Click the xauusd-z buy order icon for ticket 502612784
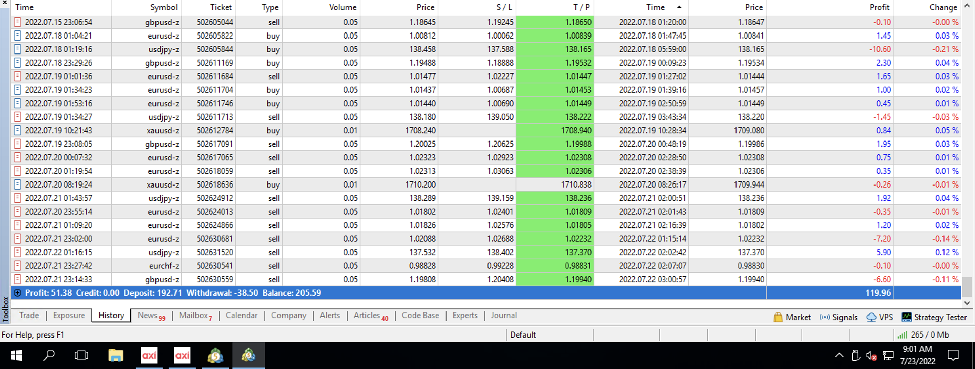Viewport: 975px width, 369px height. click(17, 130)
